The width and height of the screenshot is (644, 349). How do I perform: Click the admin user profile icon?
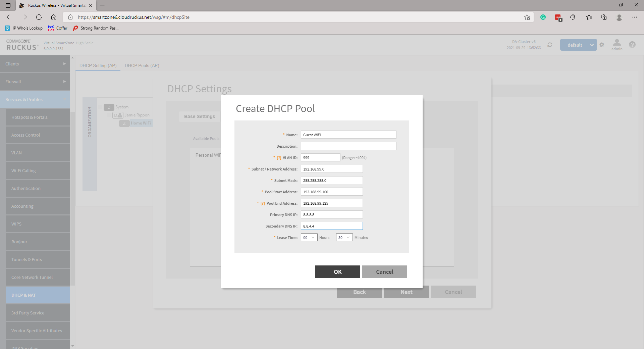(x=616, y=45)
